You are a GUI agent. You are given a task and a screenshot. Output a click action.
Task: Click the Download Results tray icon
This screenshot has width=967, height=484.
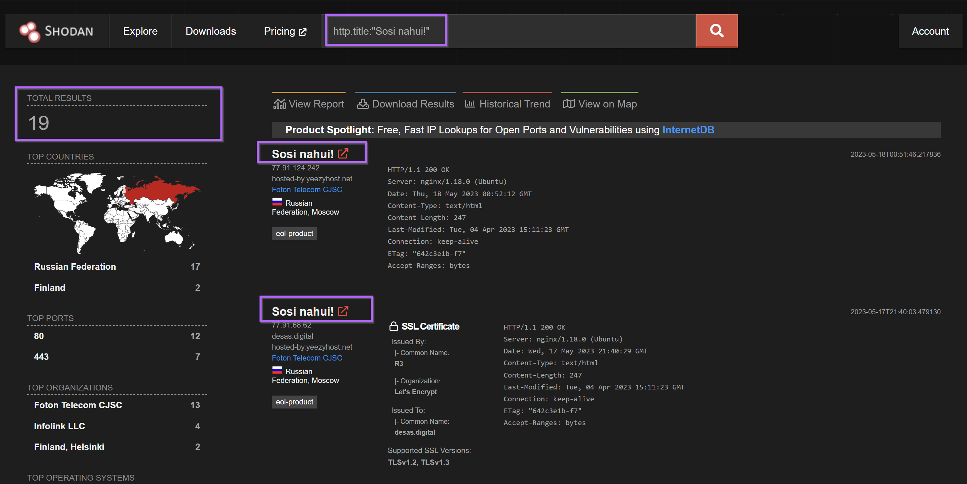click(362, 104)
